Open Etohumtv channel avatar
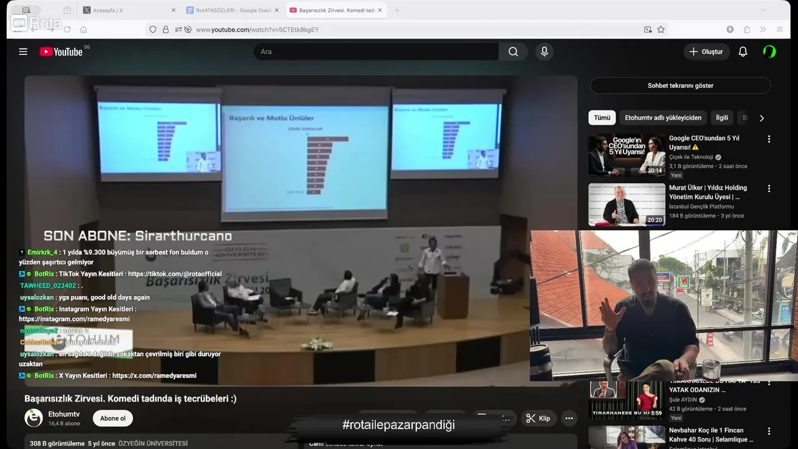This screenshot has height=449, width=798. (34, 418)
